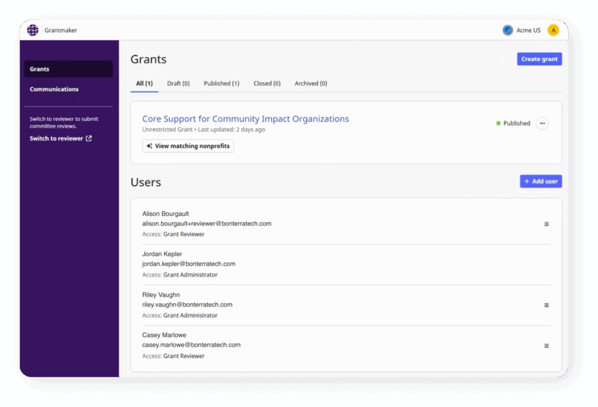Click the sparkle icon on View matching nonprofits
The image size is (598, 407).
point(148,146)
